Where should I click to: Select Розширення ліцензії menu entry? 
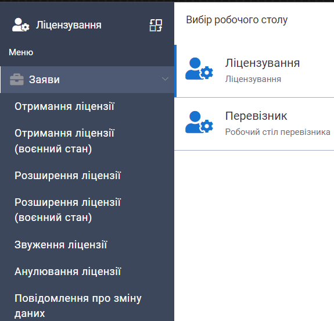click(68, 176)
